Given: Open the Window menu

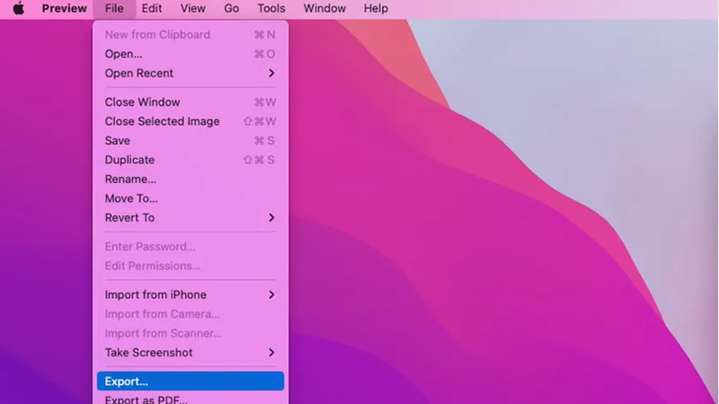Looking at the screenshot, I should (324, 9).
